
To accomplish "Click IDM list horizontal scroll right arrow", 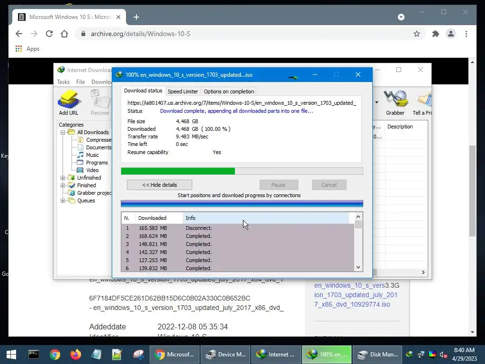I will (x=423, y=272).
